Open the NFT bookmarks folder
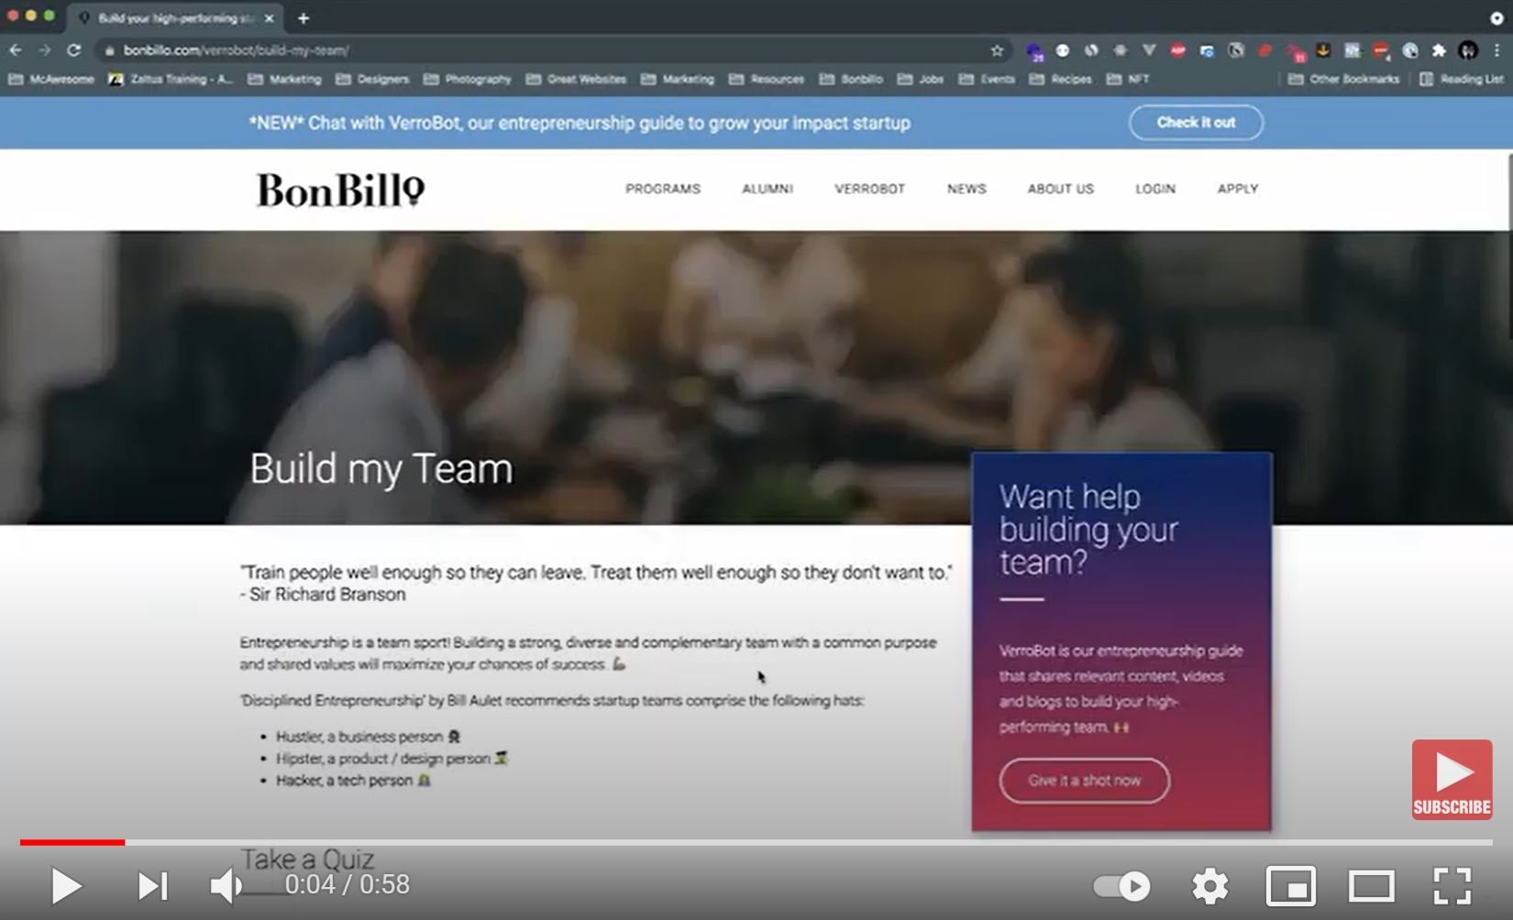The image size is (1513, 920). pyautogui.click(x=1128, y=79)
